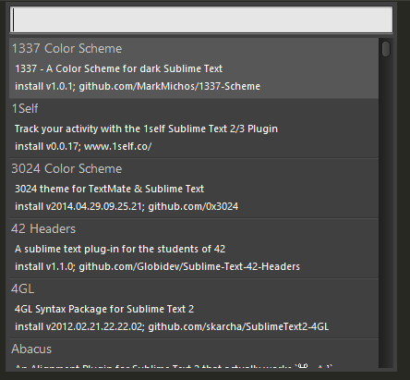Click the Globidev Sublime-Text-42-Headers install line
Image resolution: width=410 pixels, height=380 pixels.
157,266
